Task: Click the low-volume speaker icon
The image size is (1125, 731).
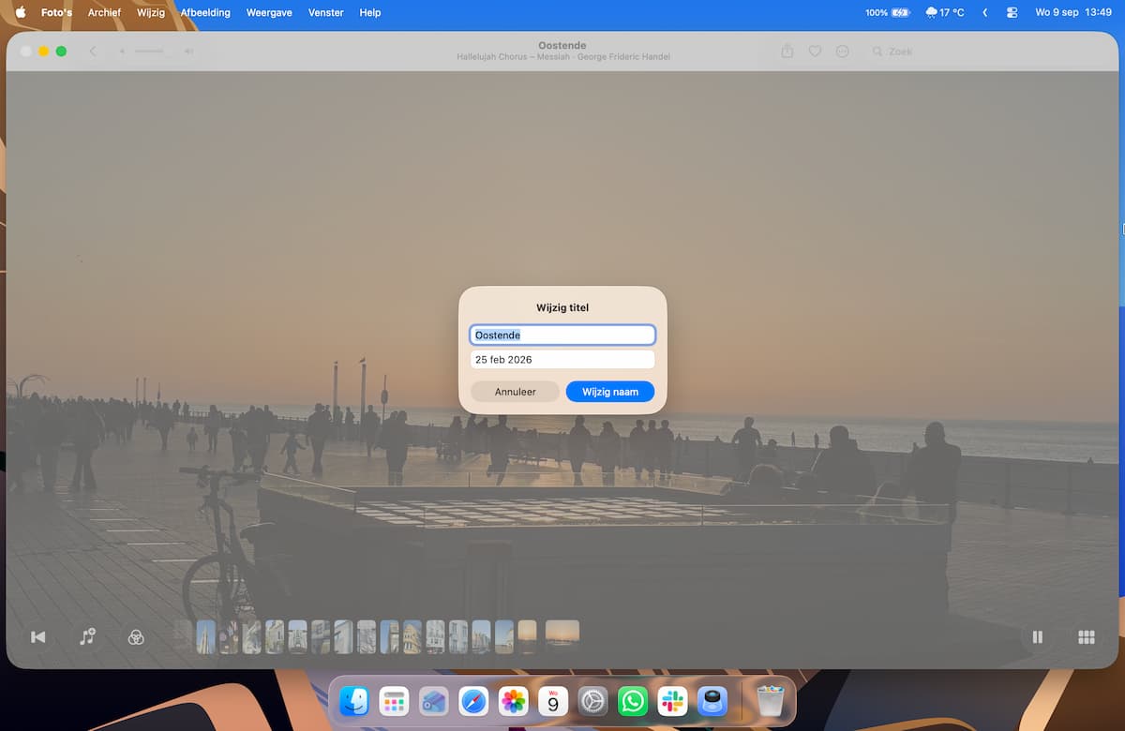Action: [x=122, y=52]
